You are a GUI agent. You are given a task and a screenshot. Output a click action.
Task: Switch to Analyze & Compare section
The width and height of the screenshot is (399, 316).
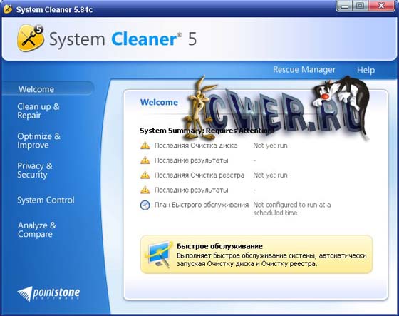pyautogui.click(x=37, y=230)
